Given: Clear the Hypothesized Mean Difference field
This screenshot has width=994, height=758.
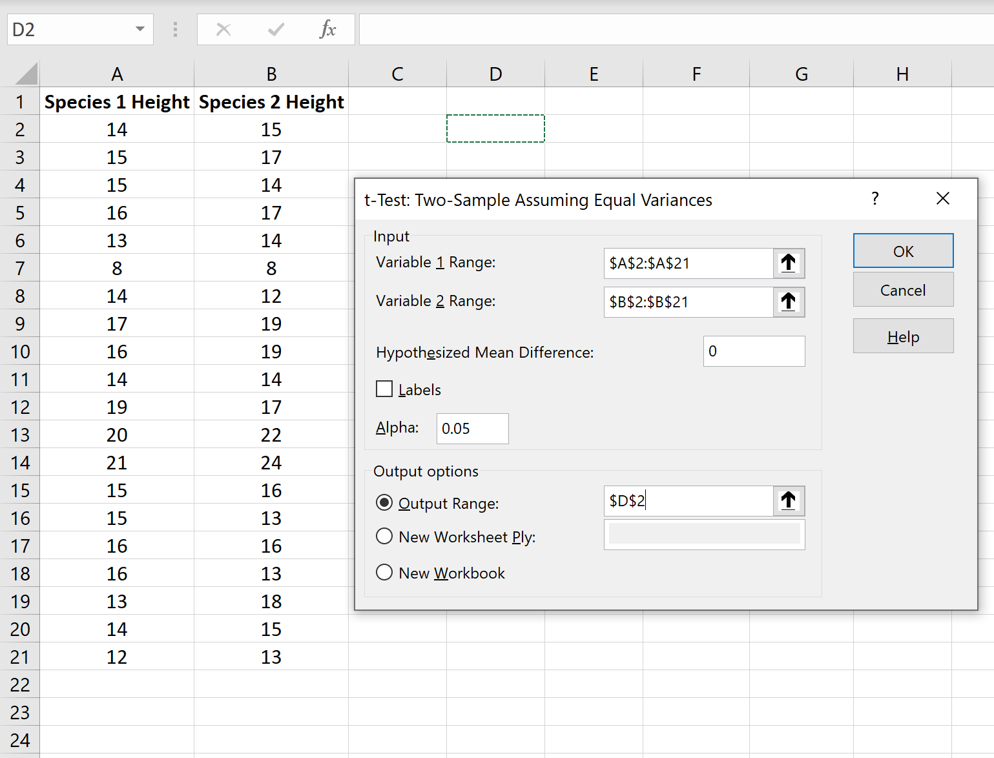Looking at the screenshot, I should point(754,351).
